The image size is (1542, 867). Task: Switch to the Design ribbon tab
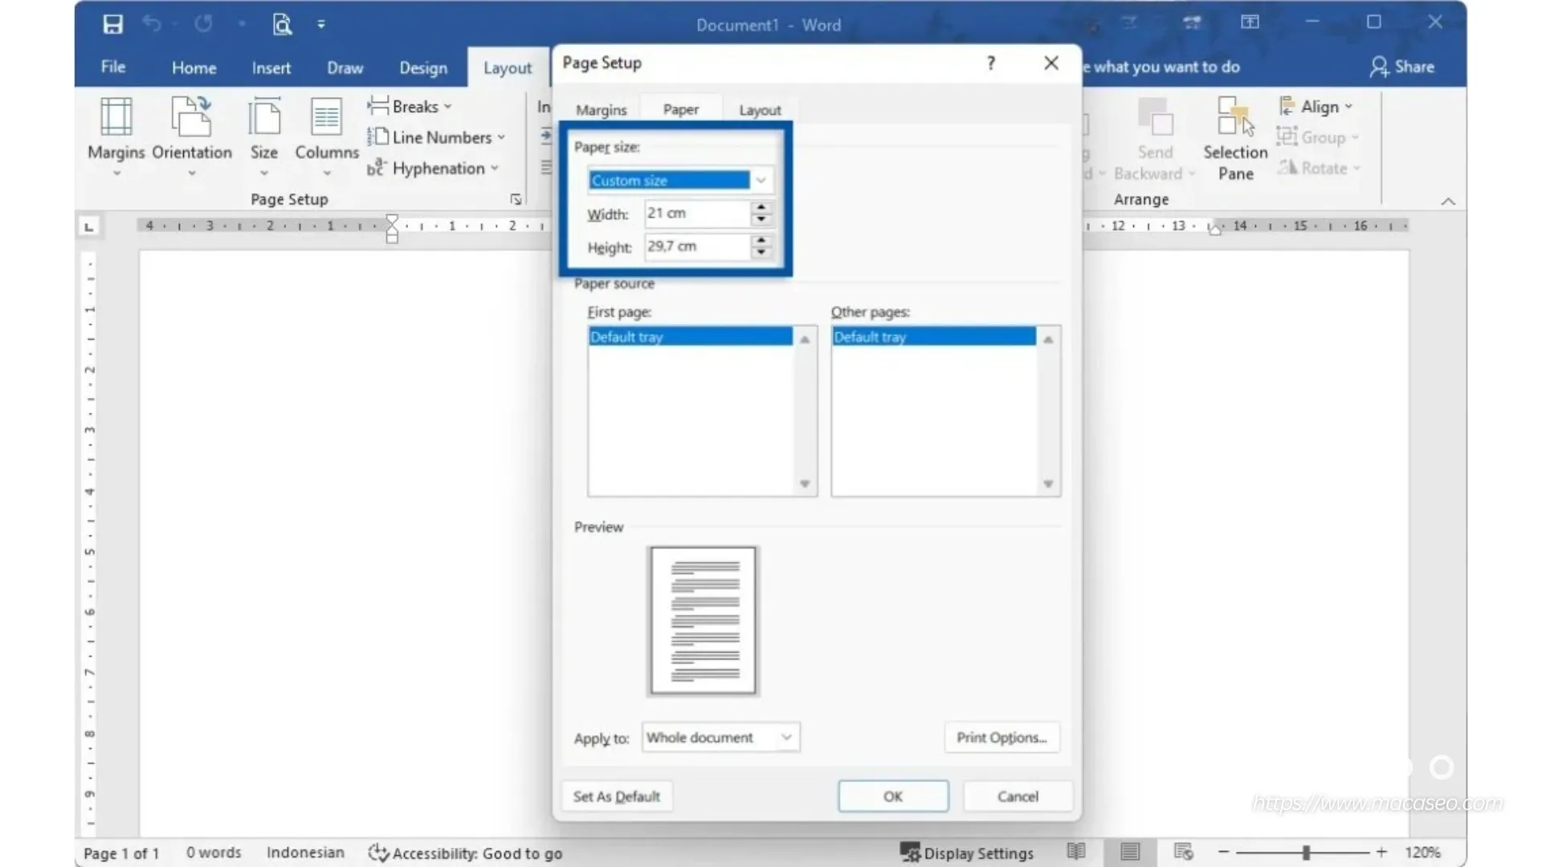click(423, 67)
